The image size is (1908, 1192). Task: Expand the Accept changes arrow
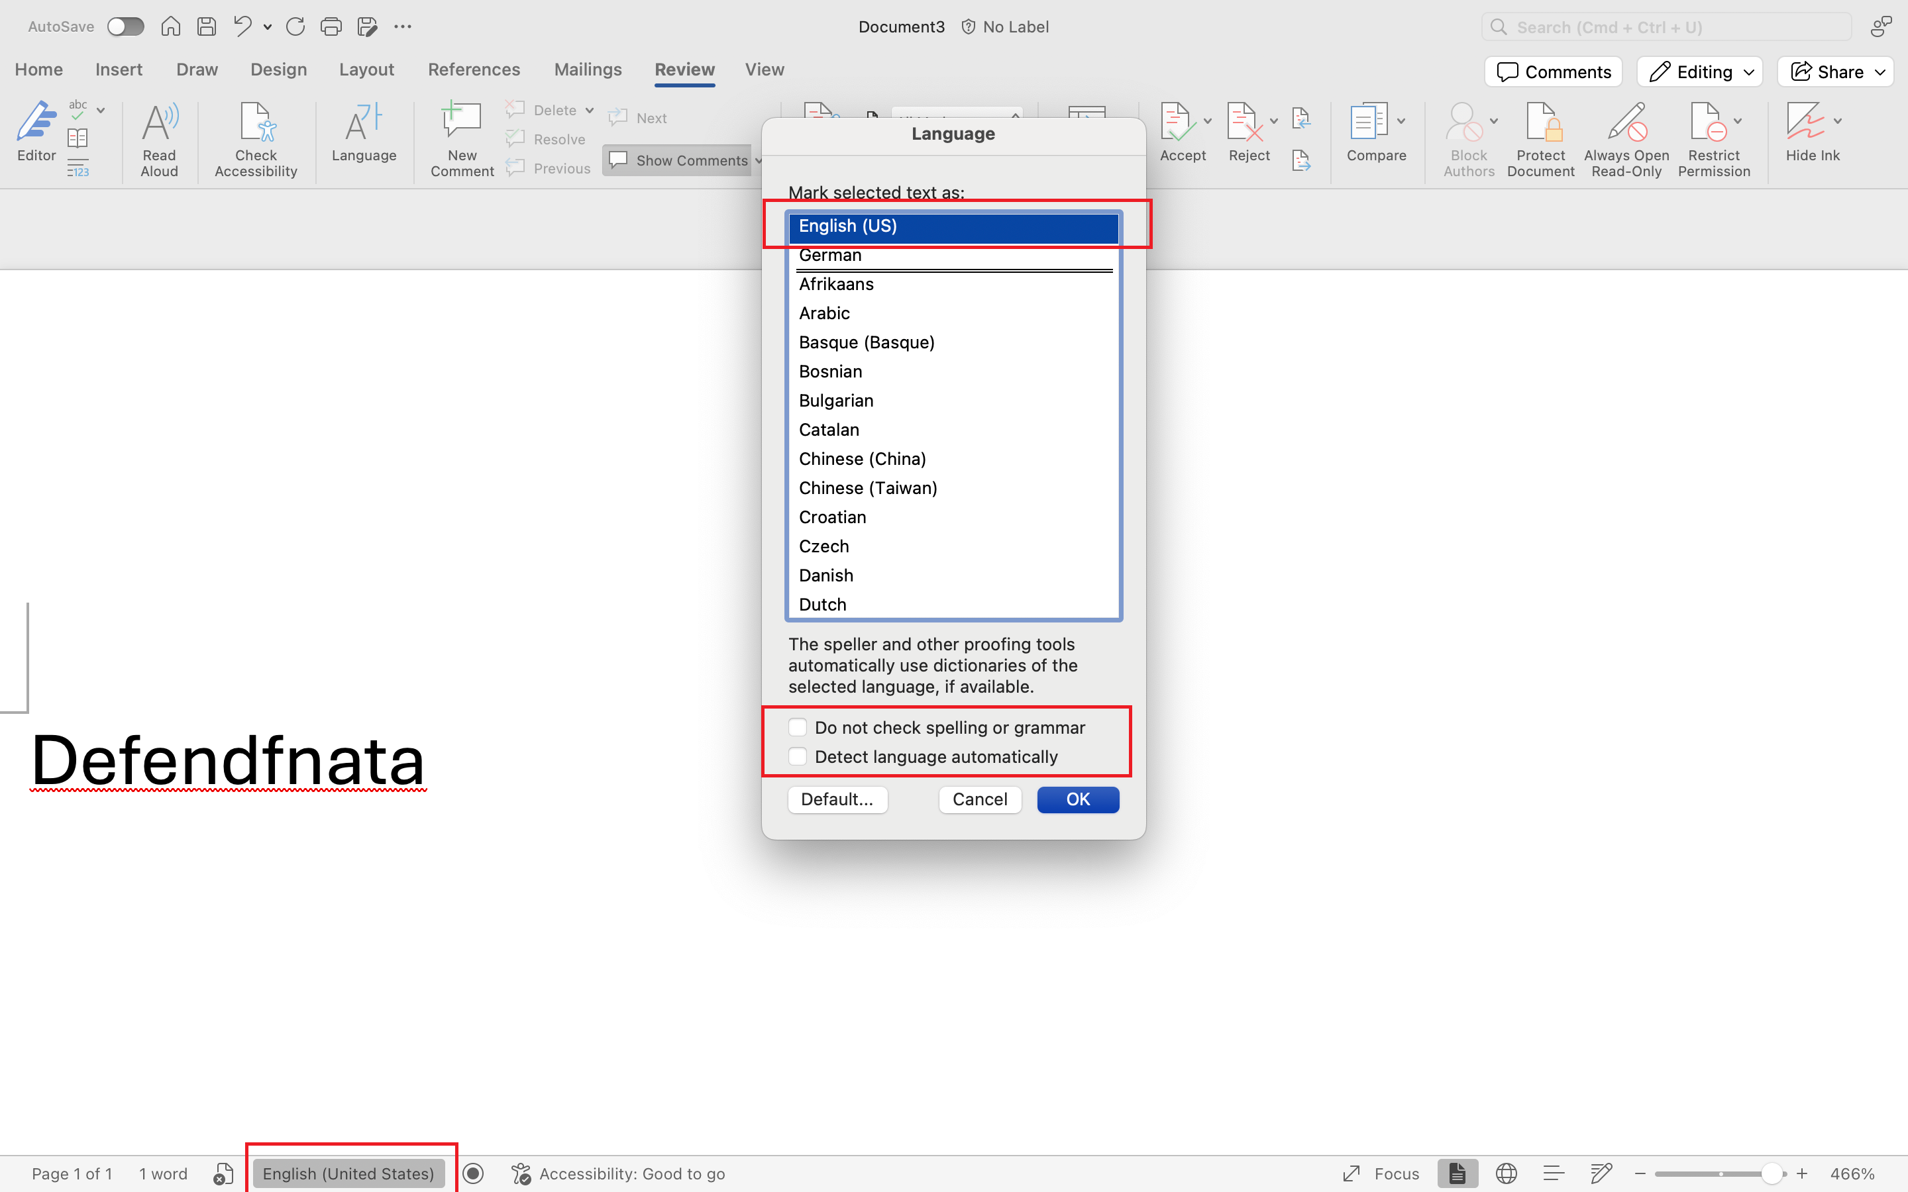[x=1208, y=121]
